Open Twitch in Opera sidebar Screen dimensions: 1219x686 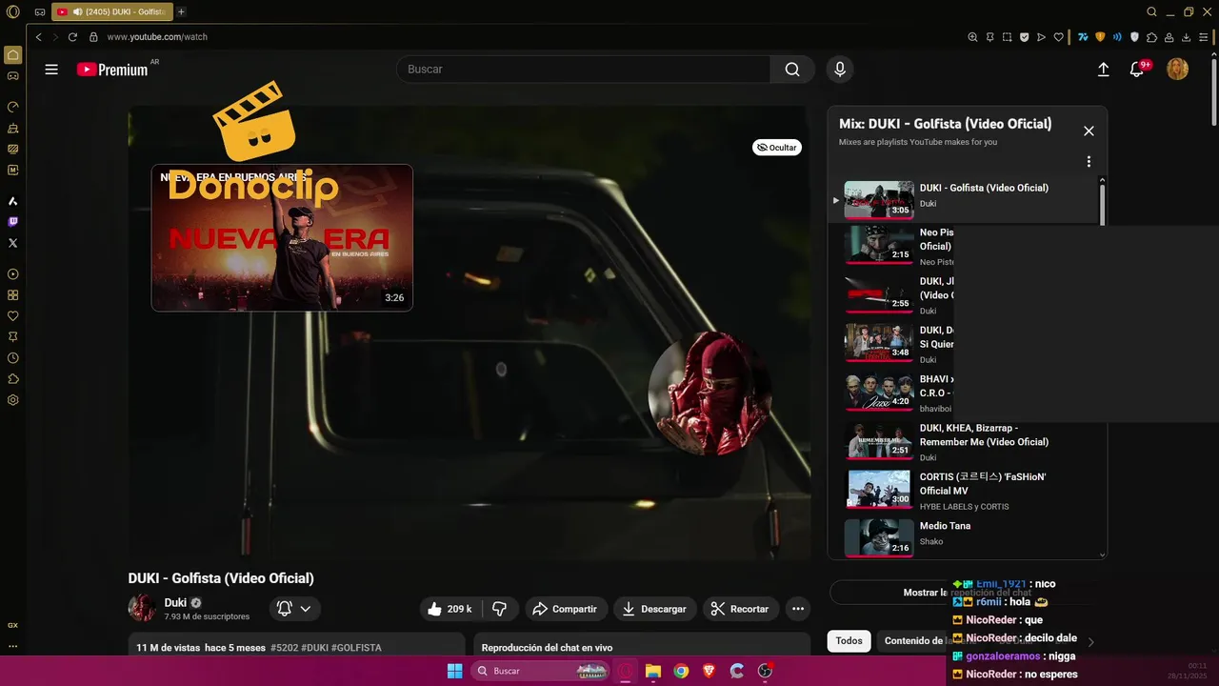13,222
